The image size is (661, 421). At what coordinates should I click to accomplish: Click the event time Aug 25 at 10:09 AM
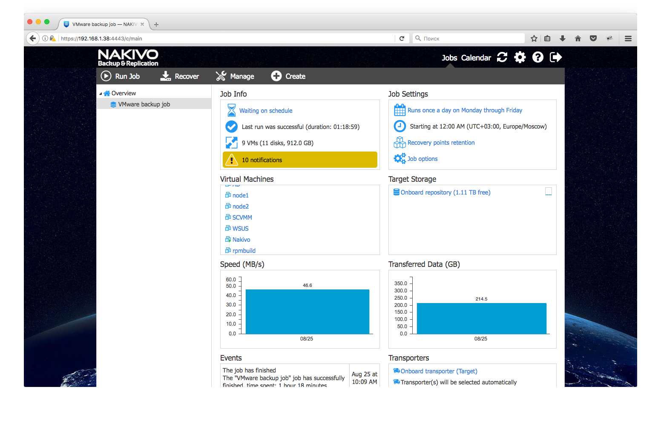365,378
